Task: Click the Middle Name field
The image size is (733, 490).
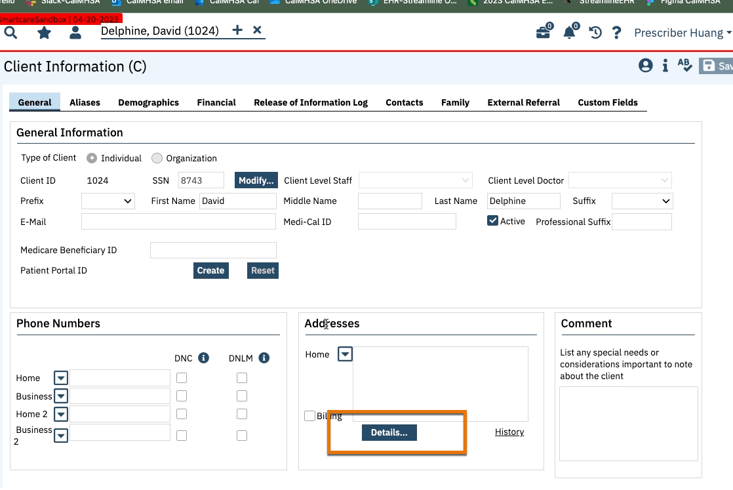Action: pyautogui.click(x=390, y=201)
